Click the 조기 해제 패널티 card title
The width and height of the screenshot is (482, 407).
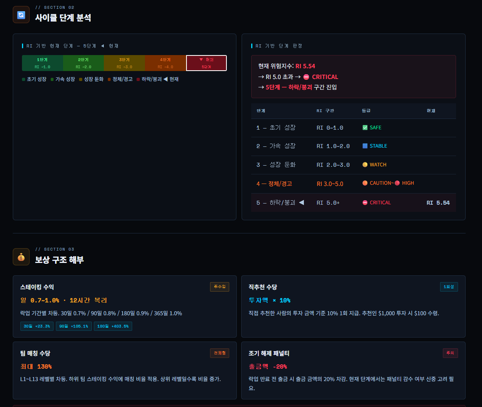269,354
